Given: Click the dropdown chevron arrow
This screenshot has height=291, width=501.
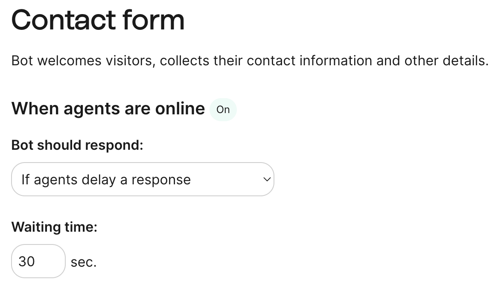Looking at the screenshot, I should click(267, 180).
